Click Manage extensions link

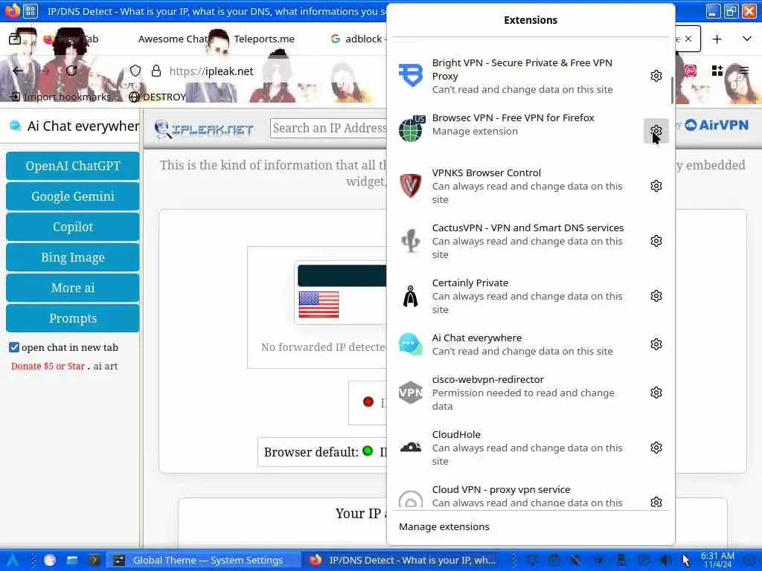(444, 526)
